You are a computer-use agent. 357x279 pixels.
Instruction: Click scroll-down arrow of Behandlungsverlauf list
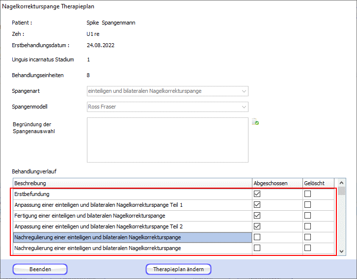click(x=341, y=251)
